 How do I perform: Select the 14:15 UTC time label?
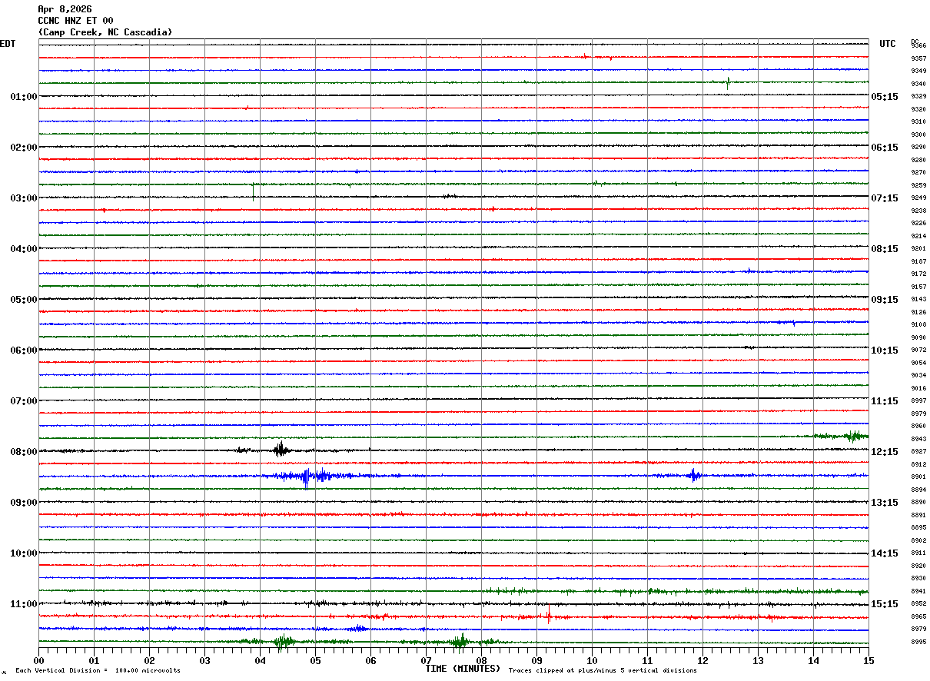tap(885, 553)
